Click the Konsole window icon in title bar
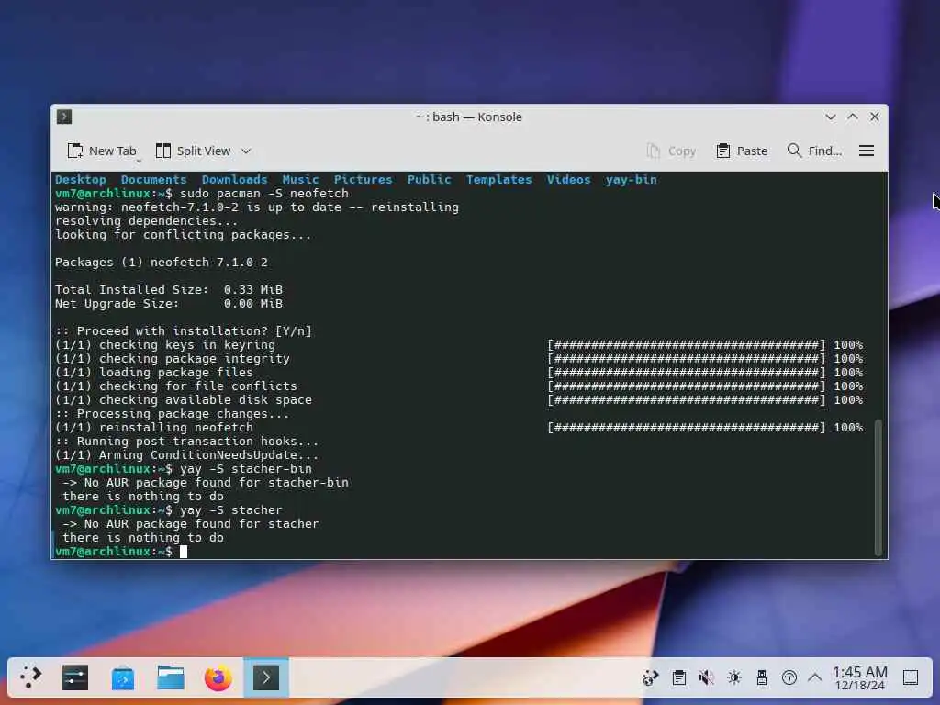Screen dimensions: 940x705 (x=64, y=117)
